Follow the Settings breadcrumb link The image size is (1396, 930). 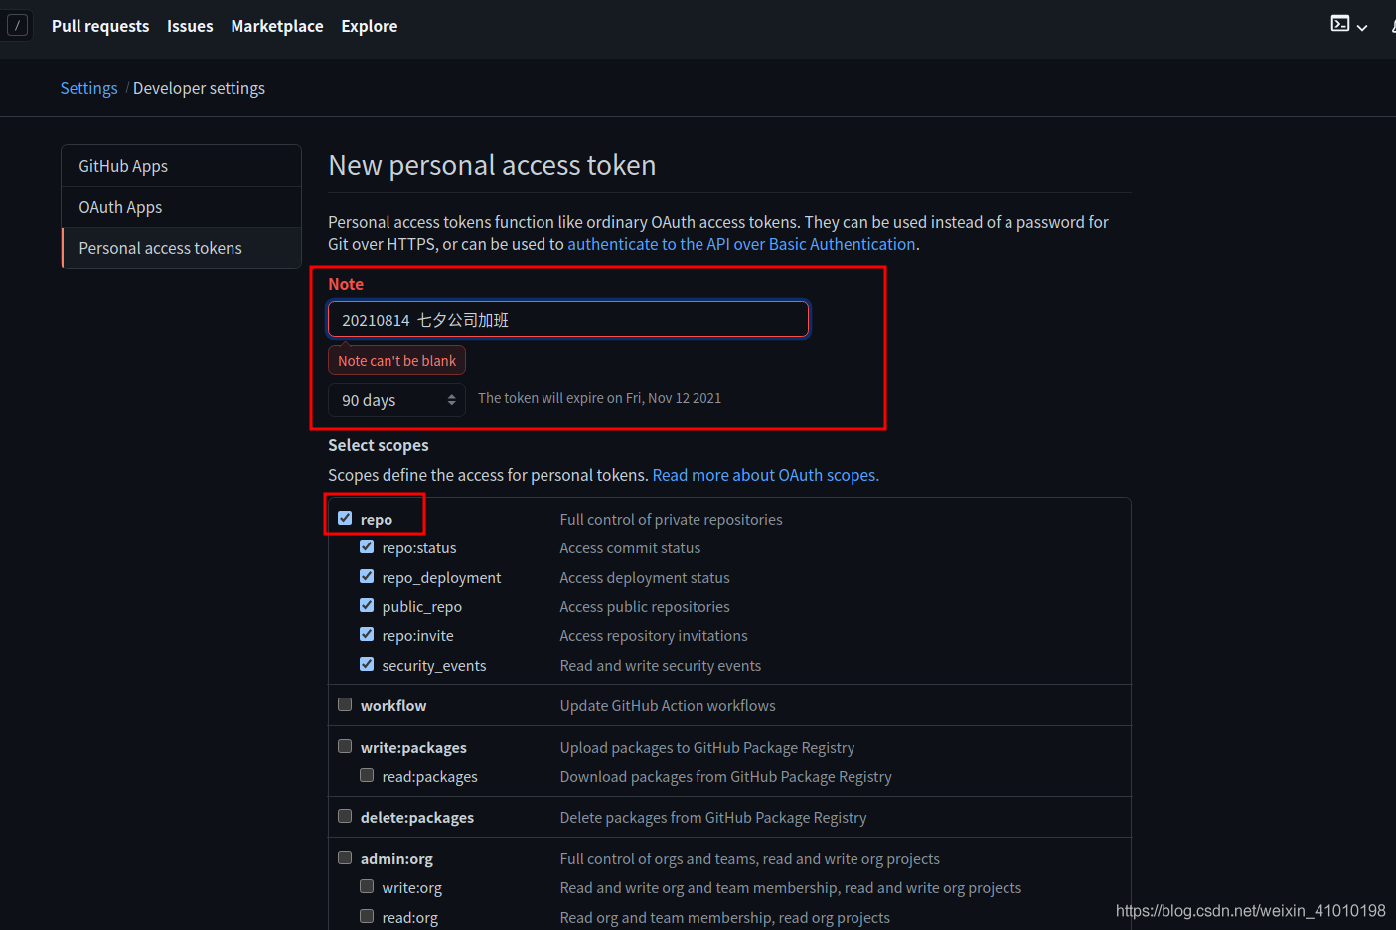coord(88,88)
